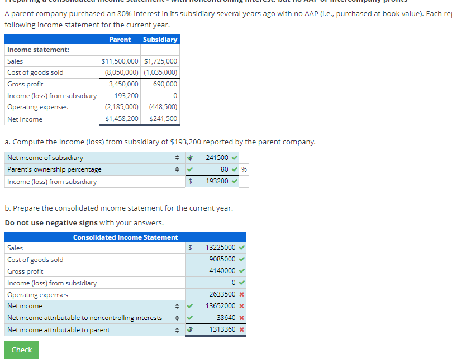The height and width of the screenshot is (359, 452).
Task: Edit the noncontrolling interests field 38640
Action: click(216, 318)
